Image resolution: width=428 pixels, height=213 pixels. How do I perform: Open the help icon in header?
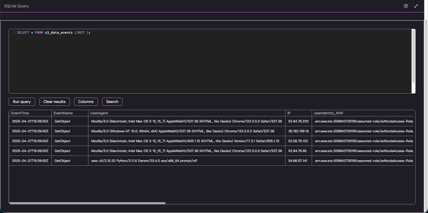tap(406, 6)
